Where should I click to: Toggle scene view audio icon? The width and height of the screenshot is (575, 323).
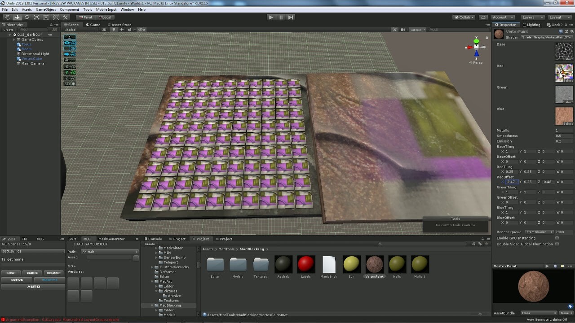tap(122, 30)
